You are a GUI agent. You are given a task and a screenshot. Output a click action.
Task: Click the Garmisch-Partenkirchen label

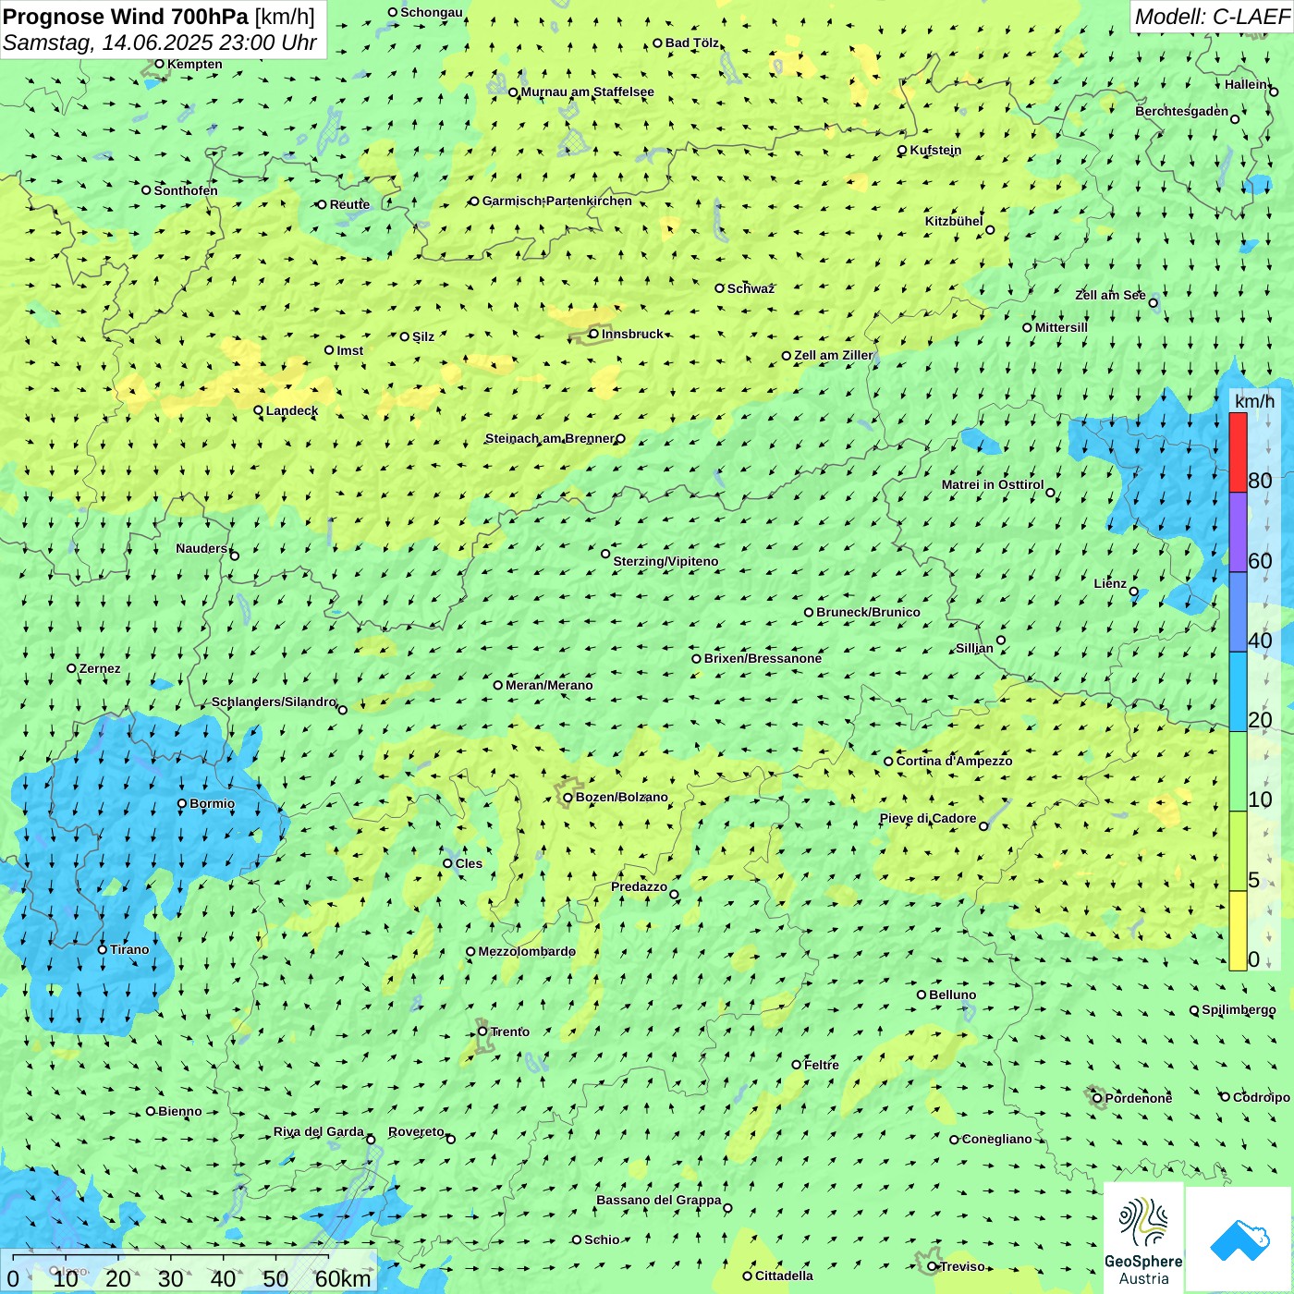coord(556,201)
